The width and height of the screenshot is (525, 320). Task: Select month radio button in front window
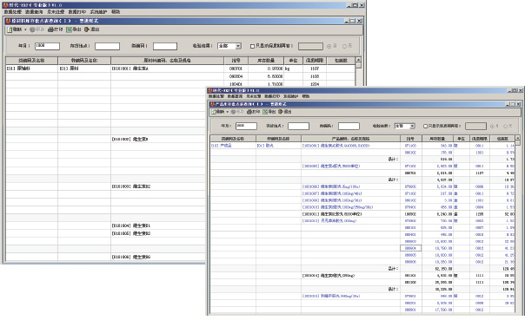(492, 126)
